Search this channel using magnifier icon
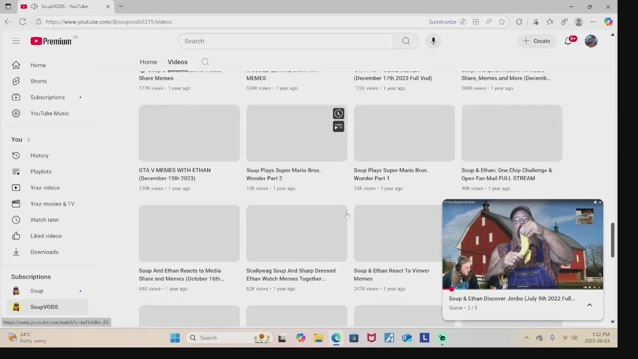This screenshot has height=359, width=638. pyautogui.click(x=205, y=62)
